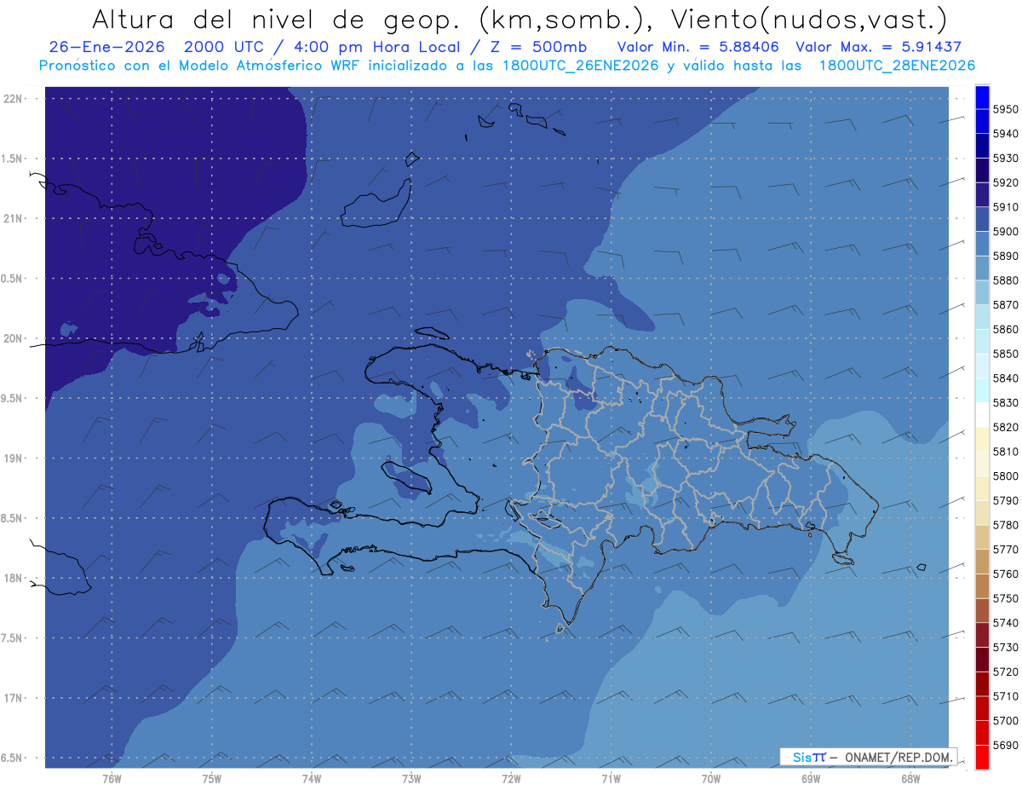1022x790 pixels.
Task: Click the color bar segment between 5910 and 5920
Action: 982,195
